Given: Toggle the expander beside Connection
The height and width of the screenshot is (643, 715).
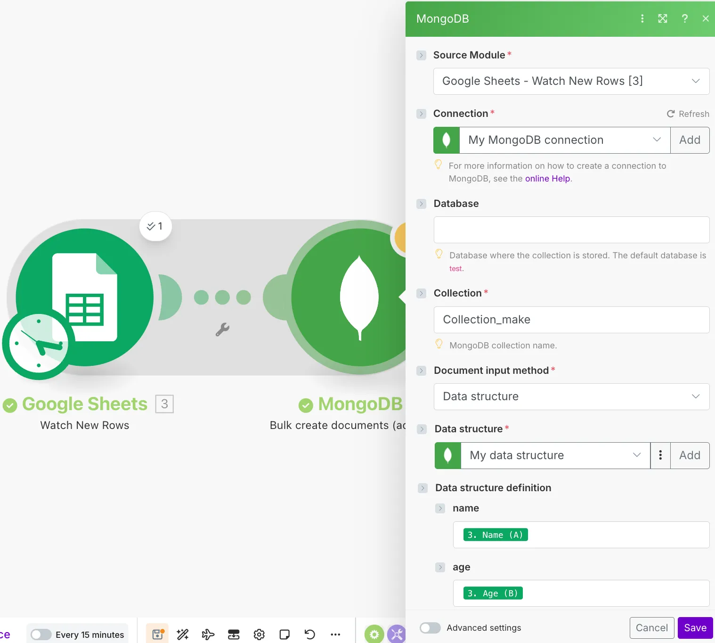Looking at the screenshot, I should pos(421,114).
